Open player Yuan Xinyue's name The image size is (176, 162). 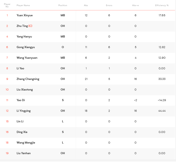(24, 15)
